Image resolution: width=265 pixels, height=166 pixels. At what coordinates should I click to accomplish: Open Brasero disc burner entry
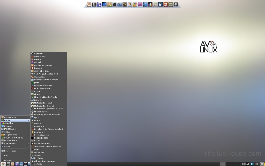click(x=48, y=68)
